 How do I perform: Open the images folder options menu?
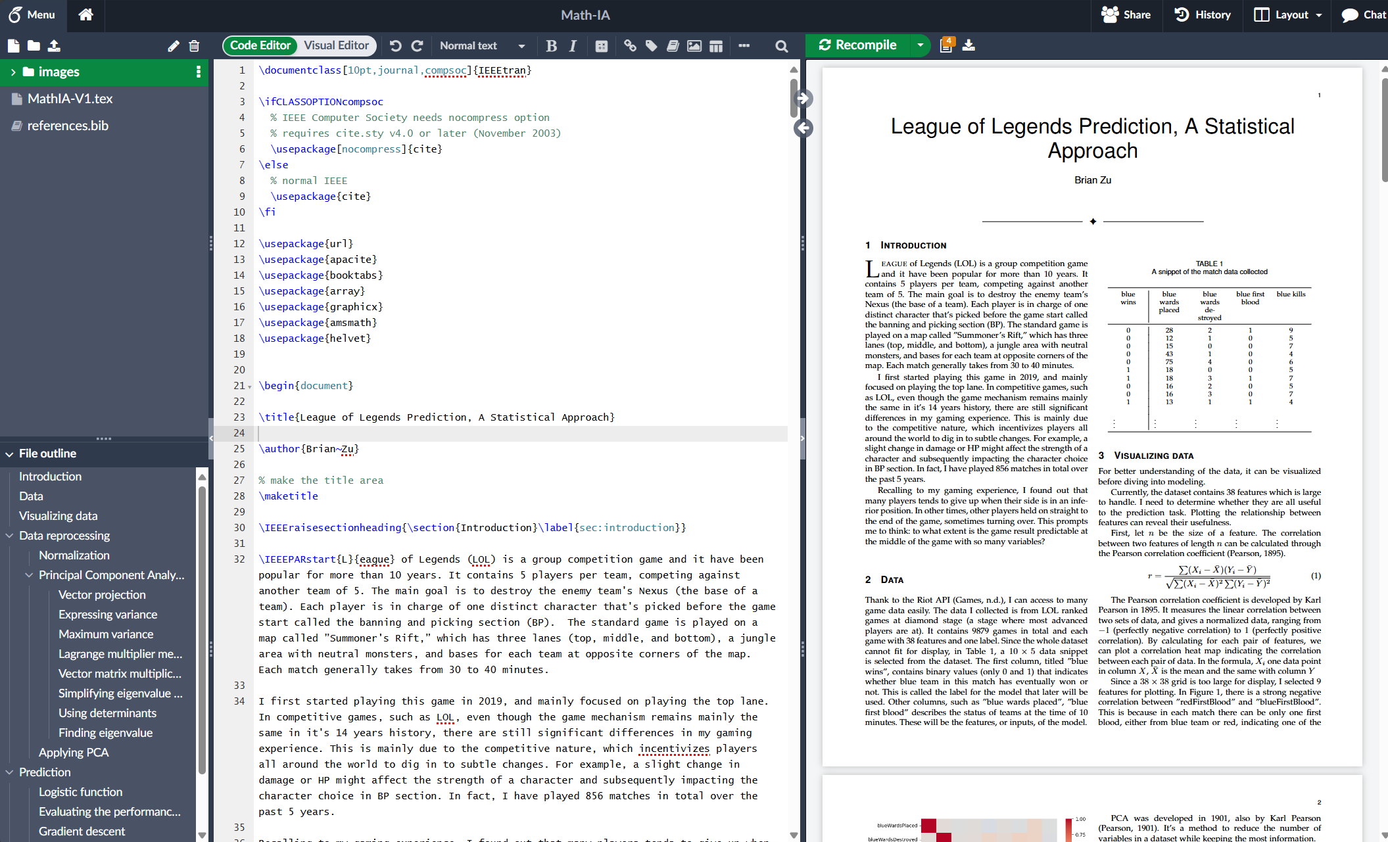tap(198, 72)
